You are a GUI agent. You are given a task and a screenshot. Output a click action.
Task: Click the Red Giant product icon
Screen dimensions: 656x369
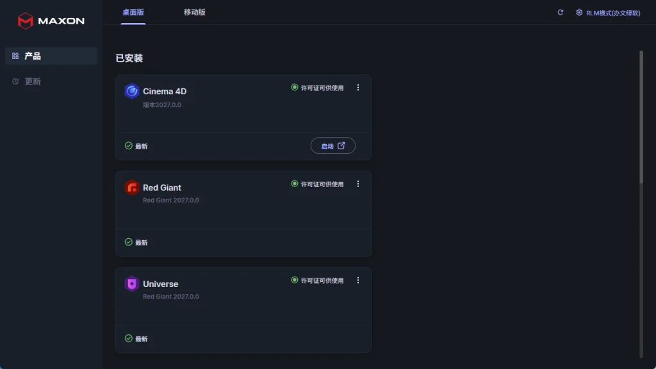132,188
